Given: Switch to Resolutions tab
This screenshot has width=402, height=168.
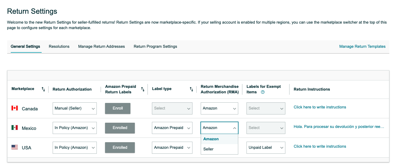Looking at the screenshot, I should (59, 47).
